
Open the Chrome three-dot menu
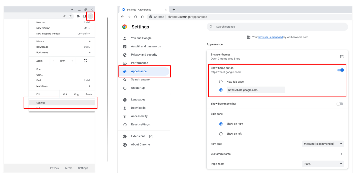click(91, 16)
